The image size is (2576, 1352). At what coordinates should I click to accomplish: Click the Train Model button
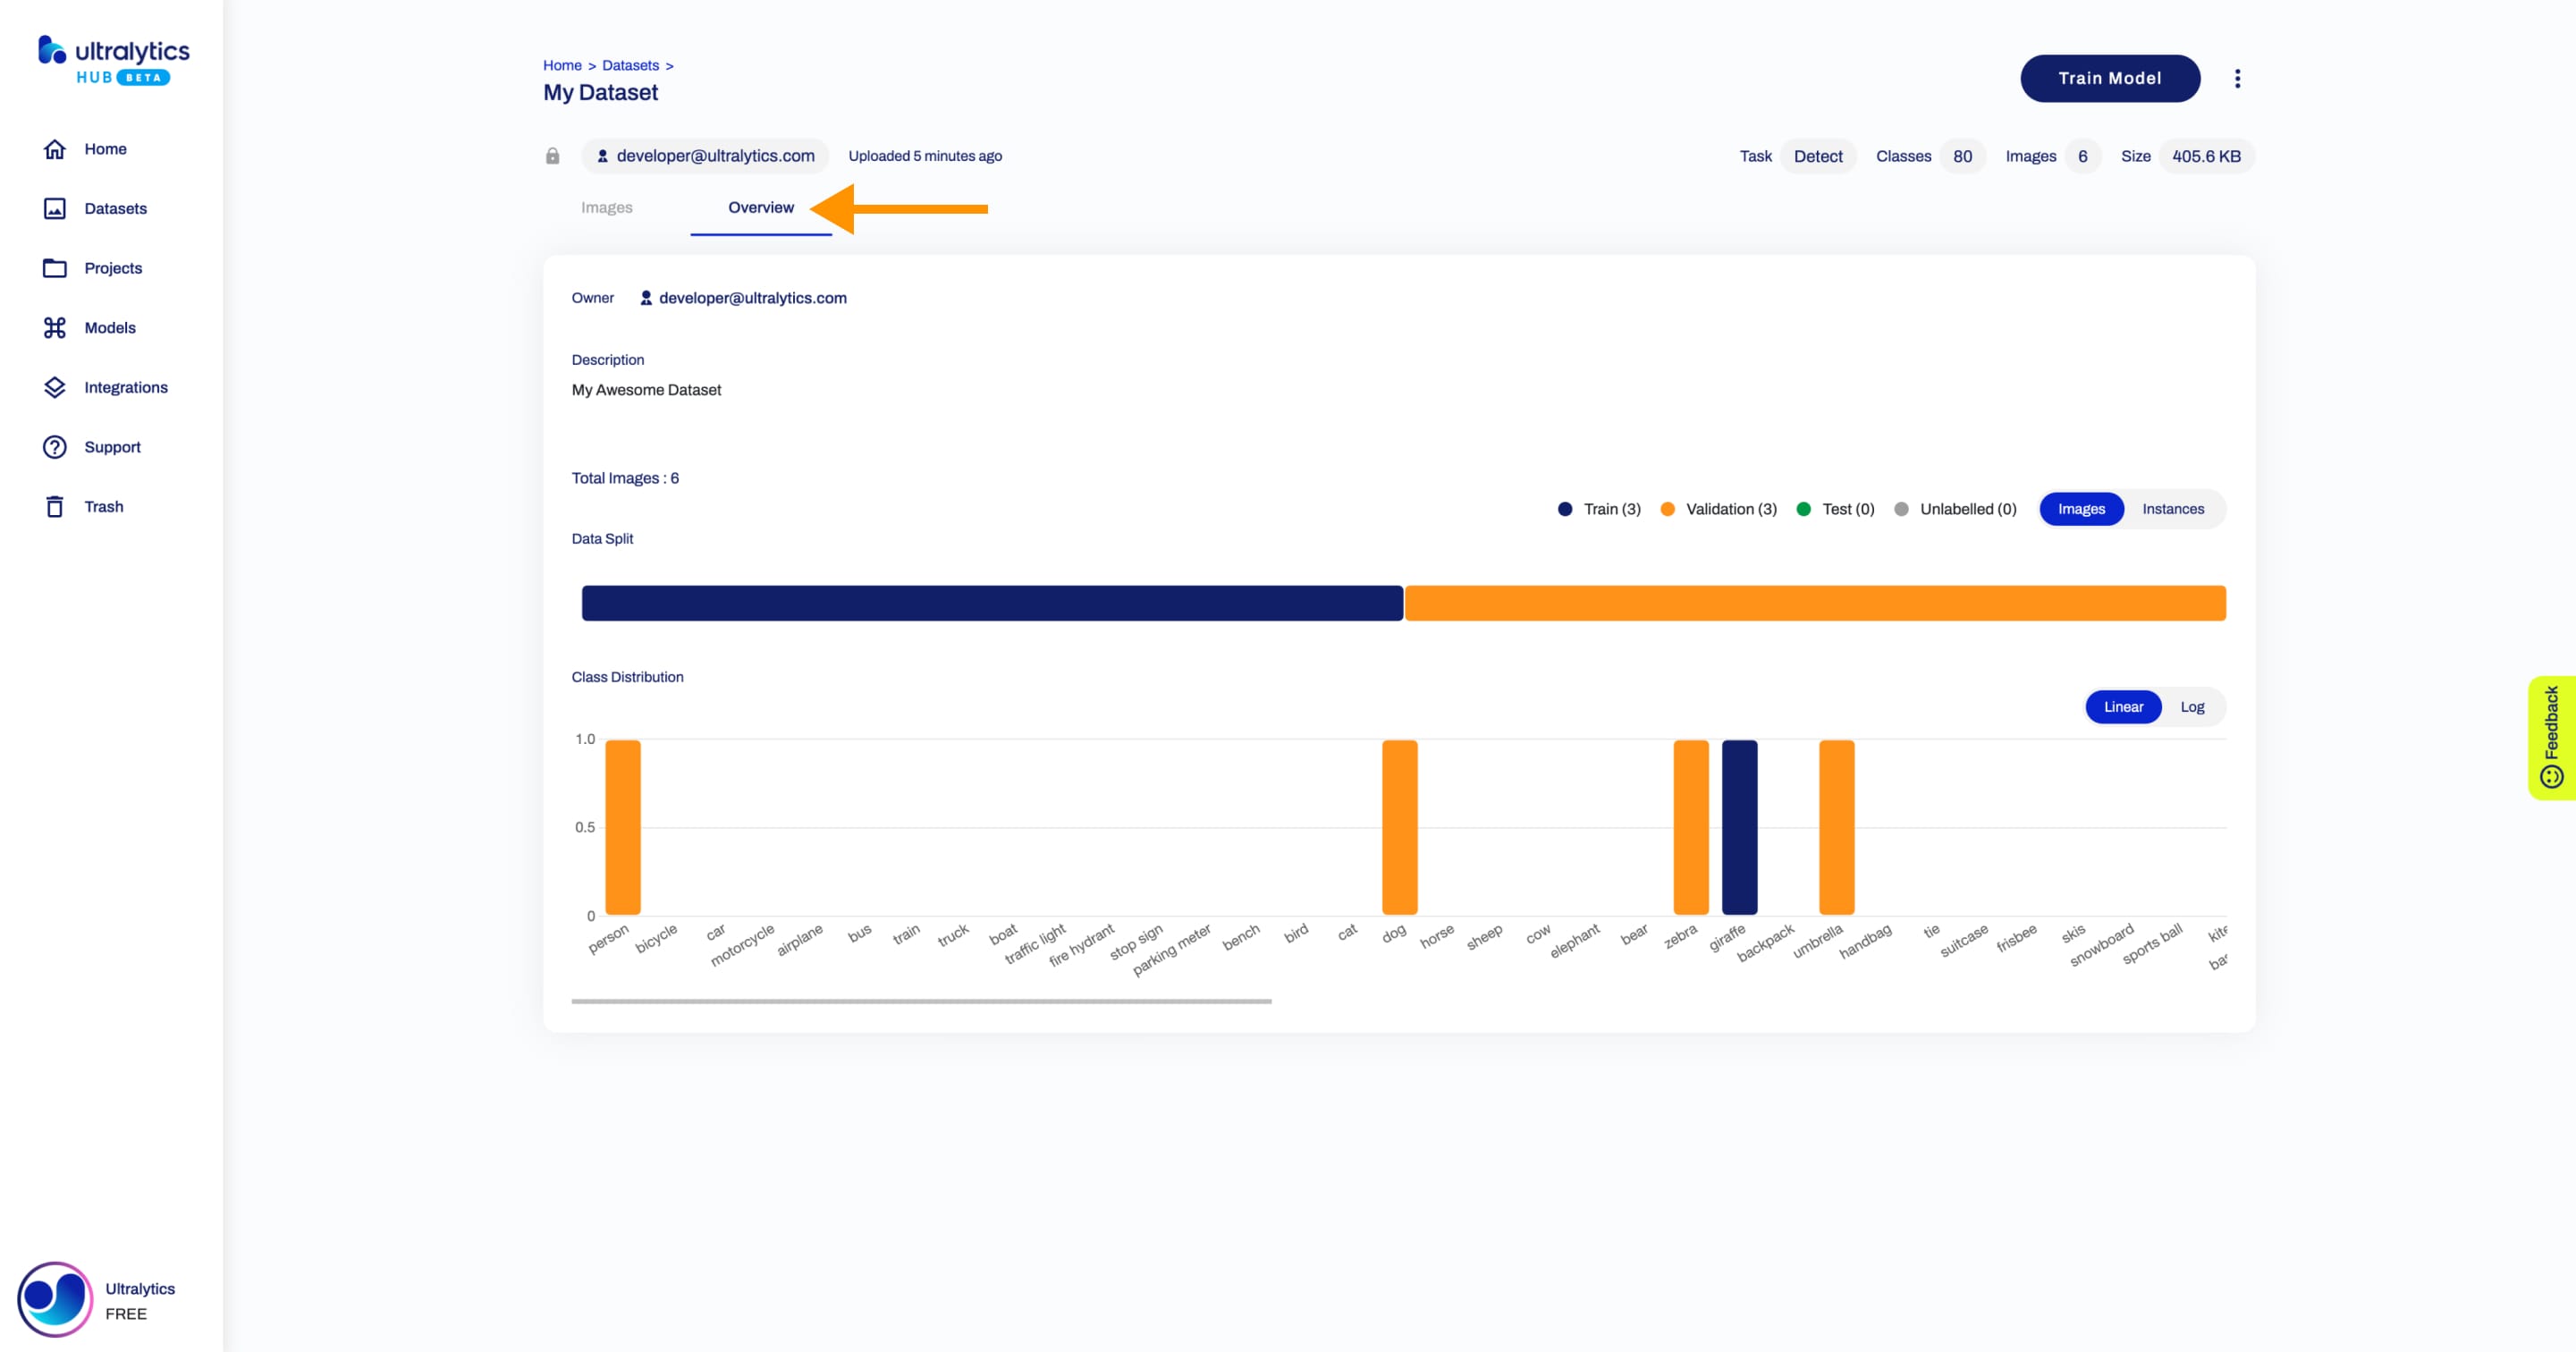(2109, 79)
